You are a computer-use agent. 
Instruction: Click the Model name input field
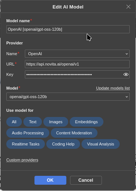click(x=68, y=29)
